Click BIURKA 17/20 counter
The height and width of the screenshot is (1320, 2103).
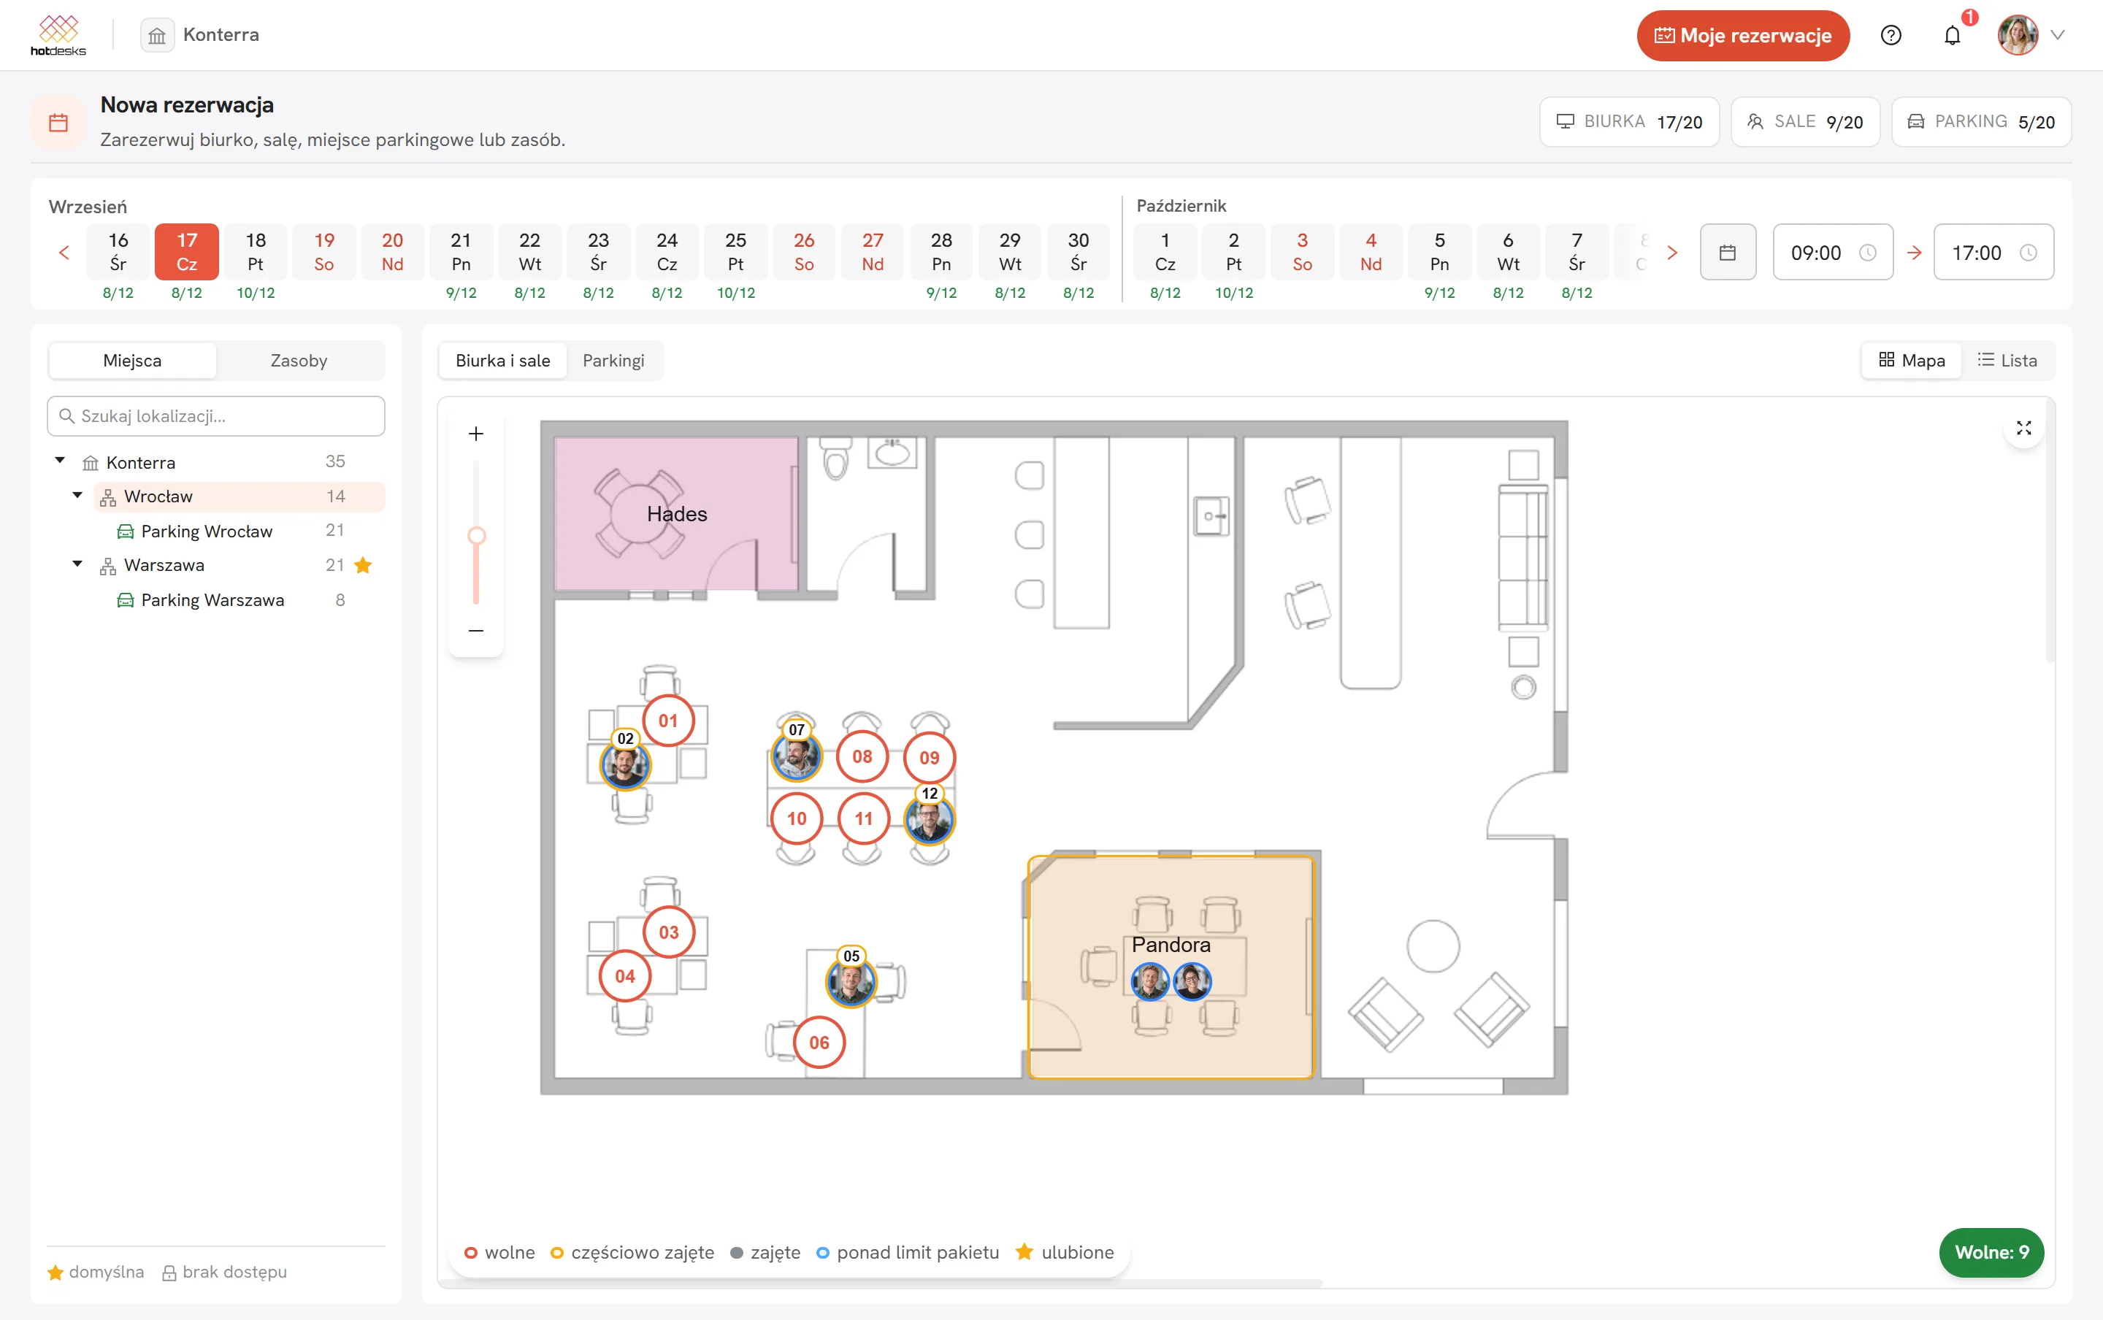click(1629, 122)
